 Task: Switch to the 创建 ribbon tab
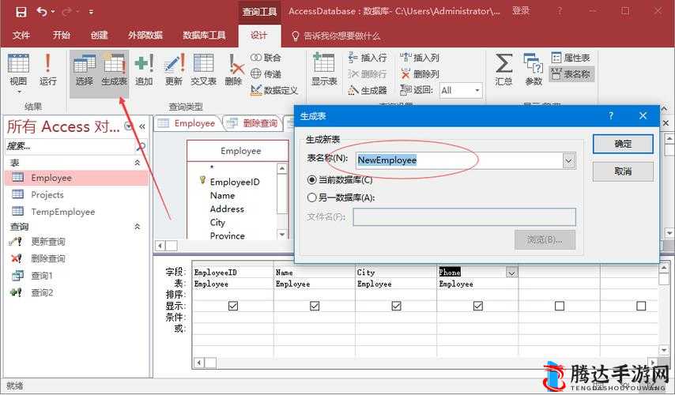[x=99, y=36]
